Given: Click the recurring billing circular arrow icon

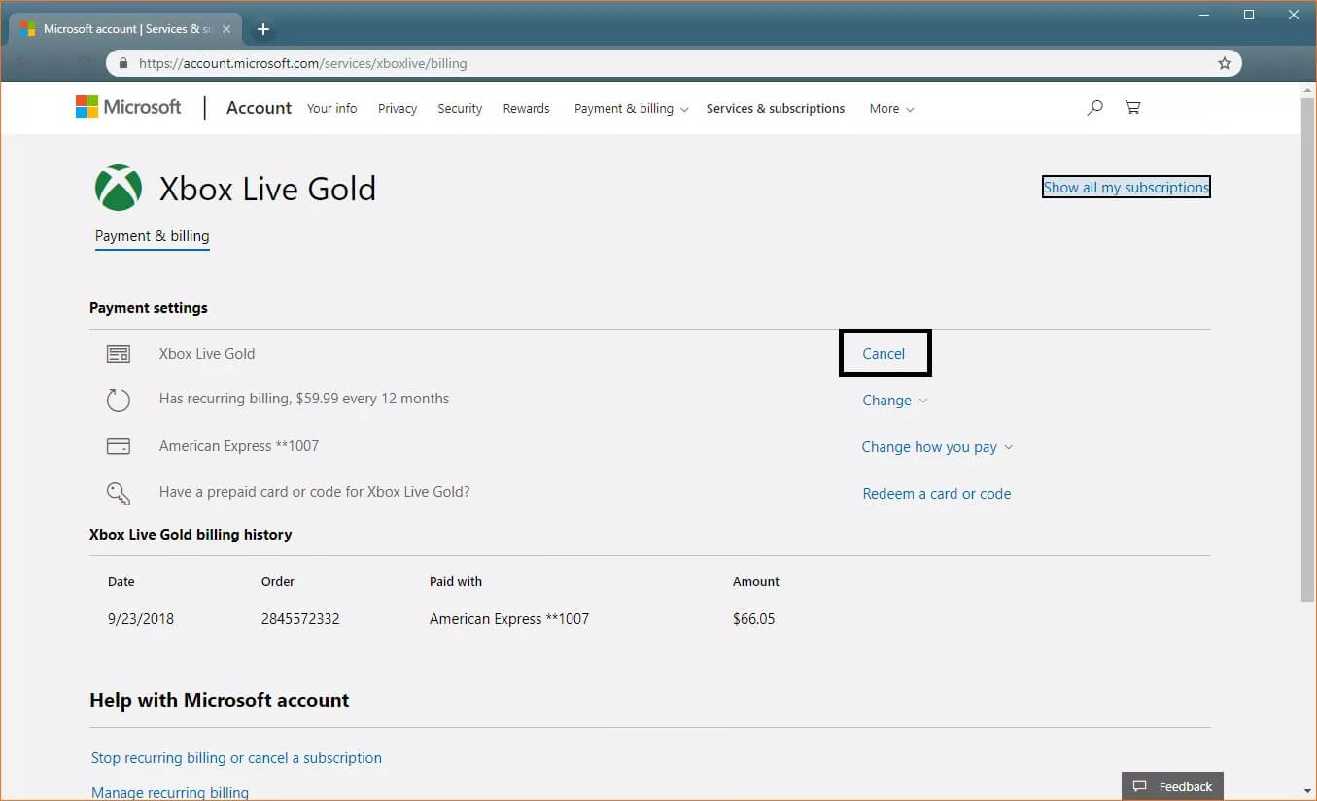Looking at the screenshot, I should [x=119, y=400].
